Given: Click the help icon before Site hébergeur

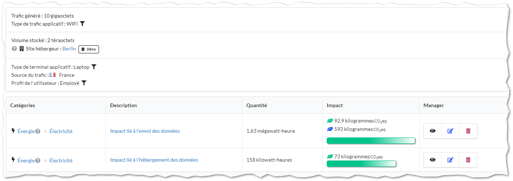Looking at the screenshot, I should click(x=14, y=49).
